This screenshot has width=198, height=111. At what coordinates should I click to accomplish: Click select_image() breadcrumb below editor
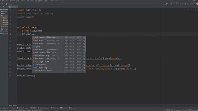tap(13, 105)
